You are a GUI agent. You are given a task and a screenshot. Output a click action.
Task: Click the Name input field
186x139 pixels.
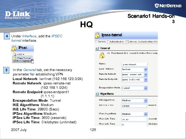click(x=134, y=64)
